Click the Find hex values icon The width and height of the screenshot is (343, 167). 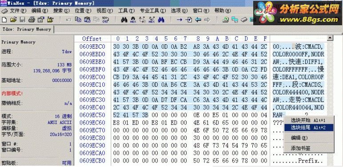point(133,20)
